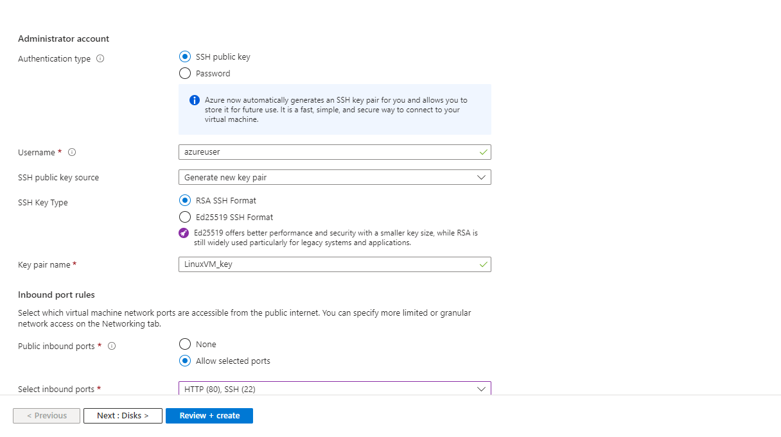Click the purple rocket icon near Ed25519 note
The image size is (781, 437).
coord(184,232)
